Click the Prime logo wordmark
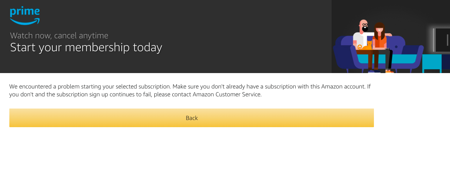 pos(24,12)
